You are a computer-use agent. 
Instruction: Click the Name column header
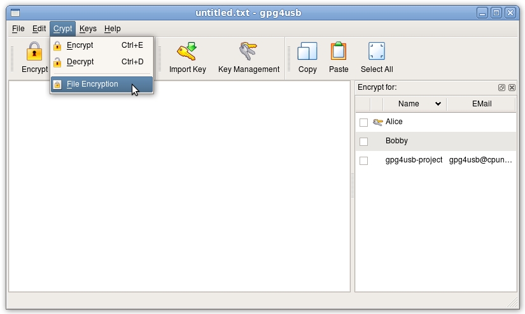[414, 104]
